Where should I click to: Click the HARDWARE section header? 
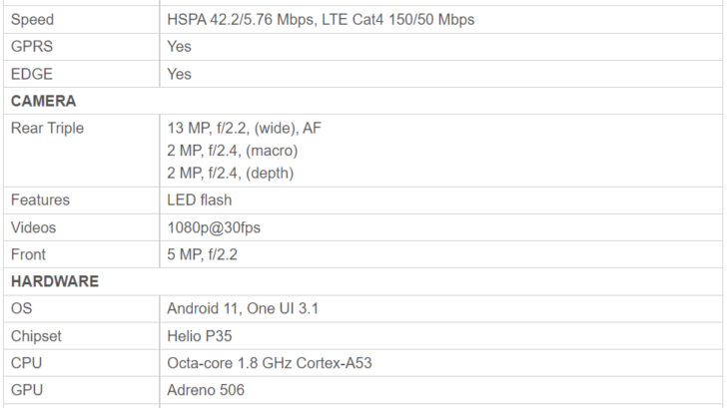pyautogui.click(x=55, y=281)
